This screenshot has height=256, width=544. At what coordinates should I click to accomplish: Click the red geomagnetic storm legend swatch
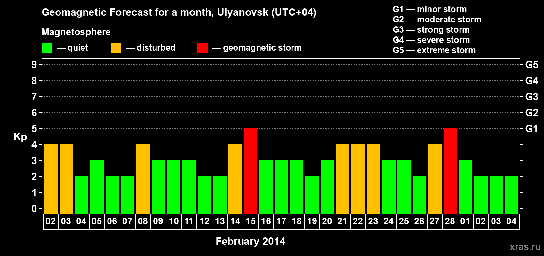coord(202,48)
